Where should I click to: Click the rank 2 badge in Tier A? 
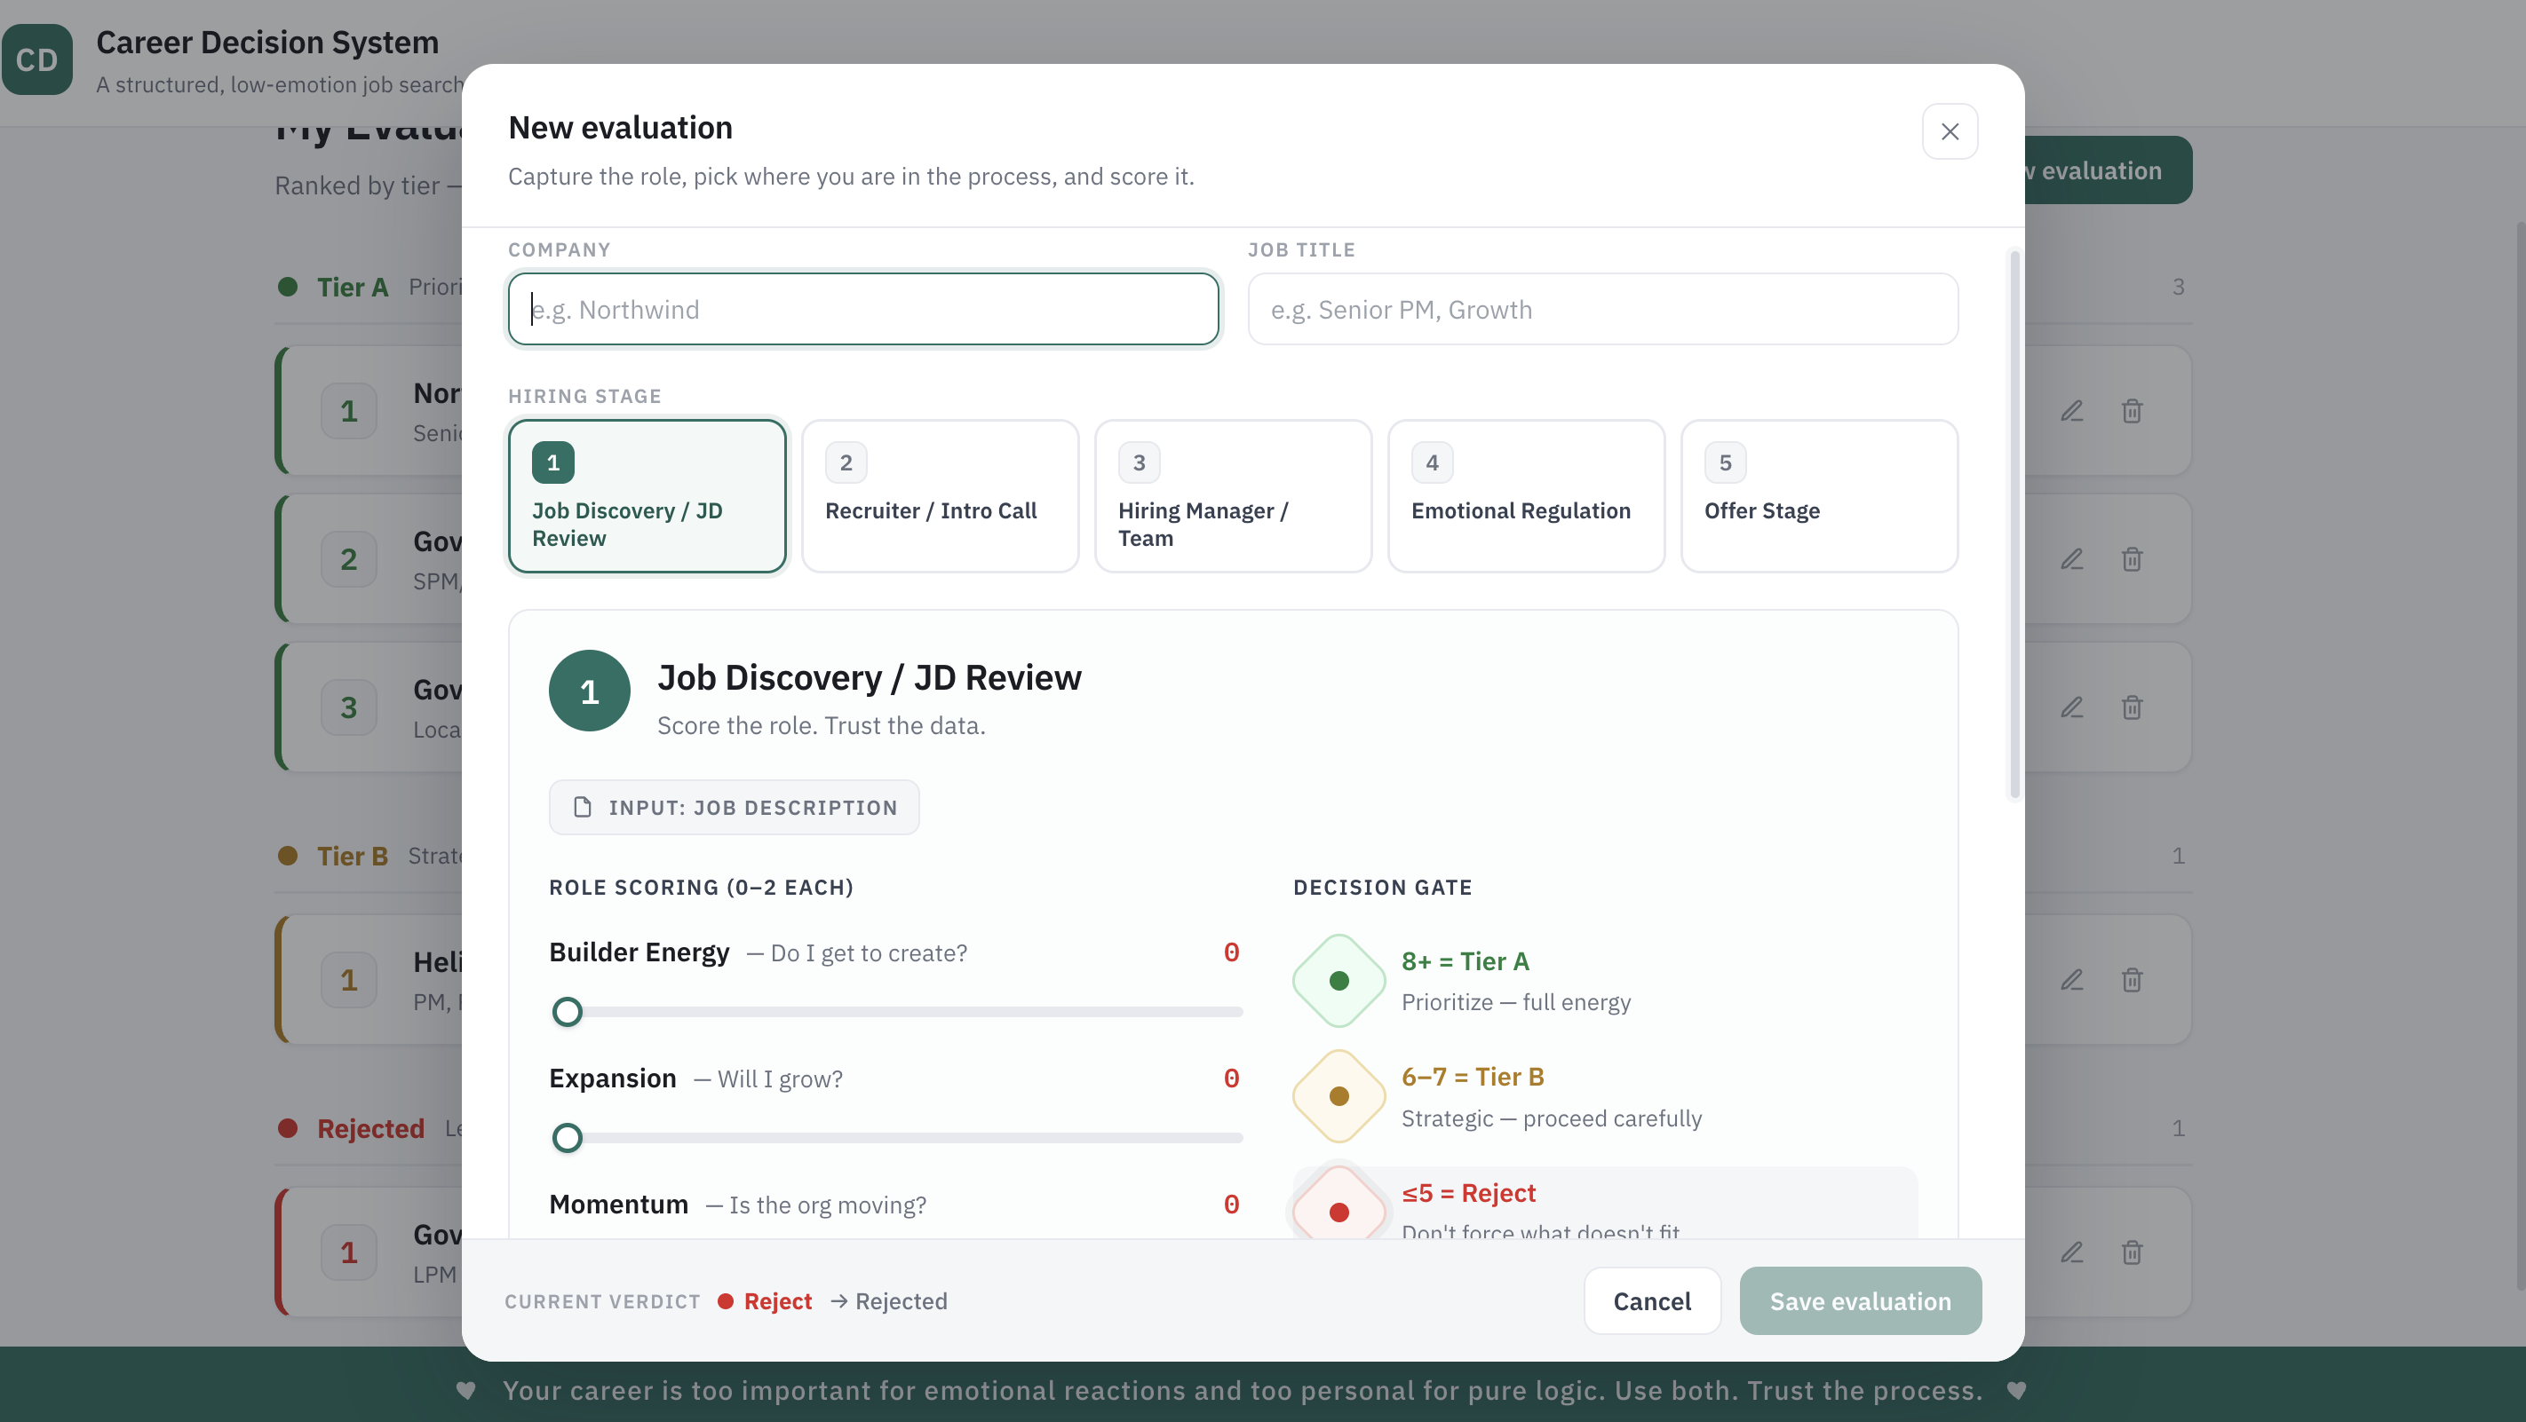pos(348,559)
